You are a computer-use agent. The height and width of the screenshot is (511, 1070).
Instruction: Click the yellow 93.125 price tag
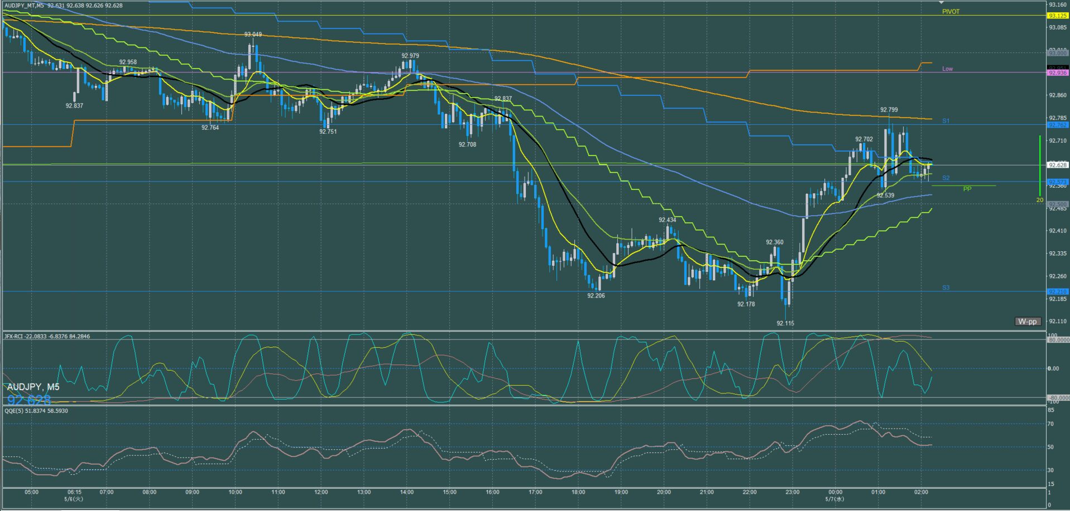[x=1058, y=16]
